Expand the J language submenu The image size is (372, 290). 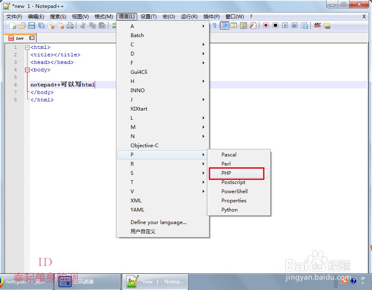[163, 99]
